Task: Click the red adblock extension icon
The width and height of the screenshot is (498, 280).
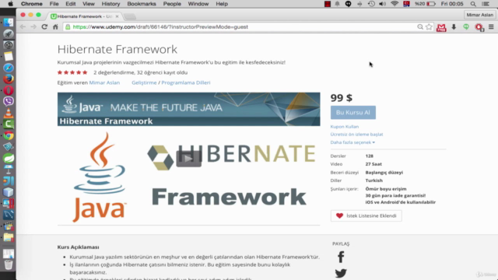Action: click(x=479, y=27)
